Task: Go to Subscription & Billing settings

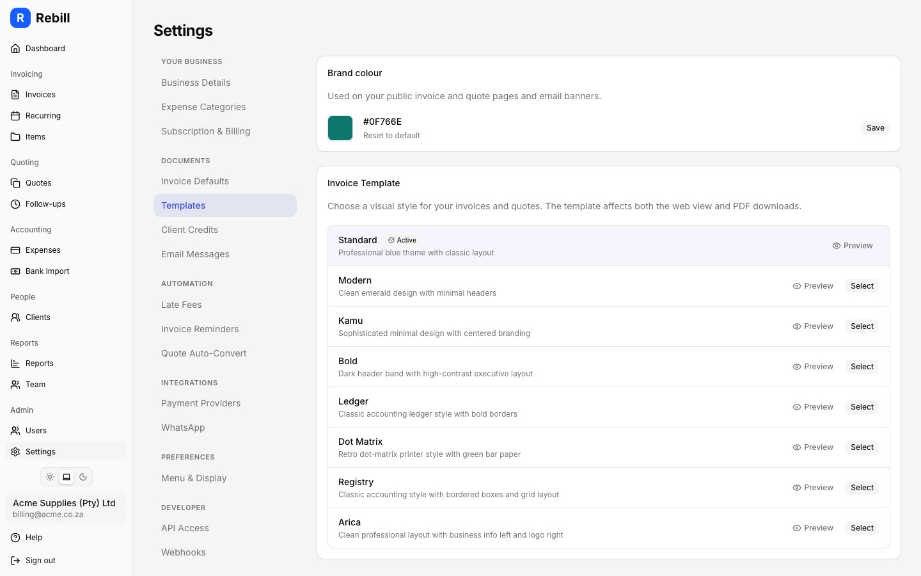Action: coord(225,131)
